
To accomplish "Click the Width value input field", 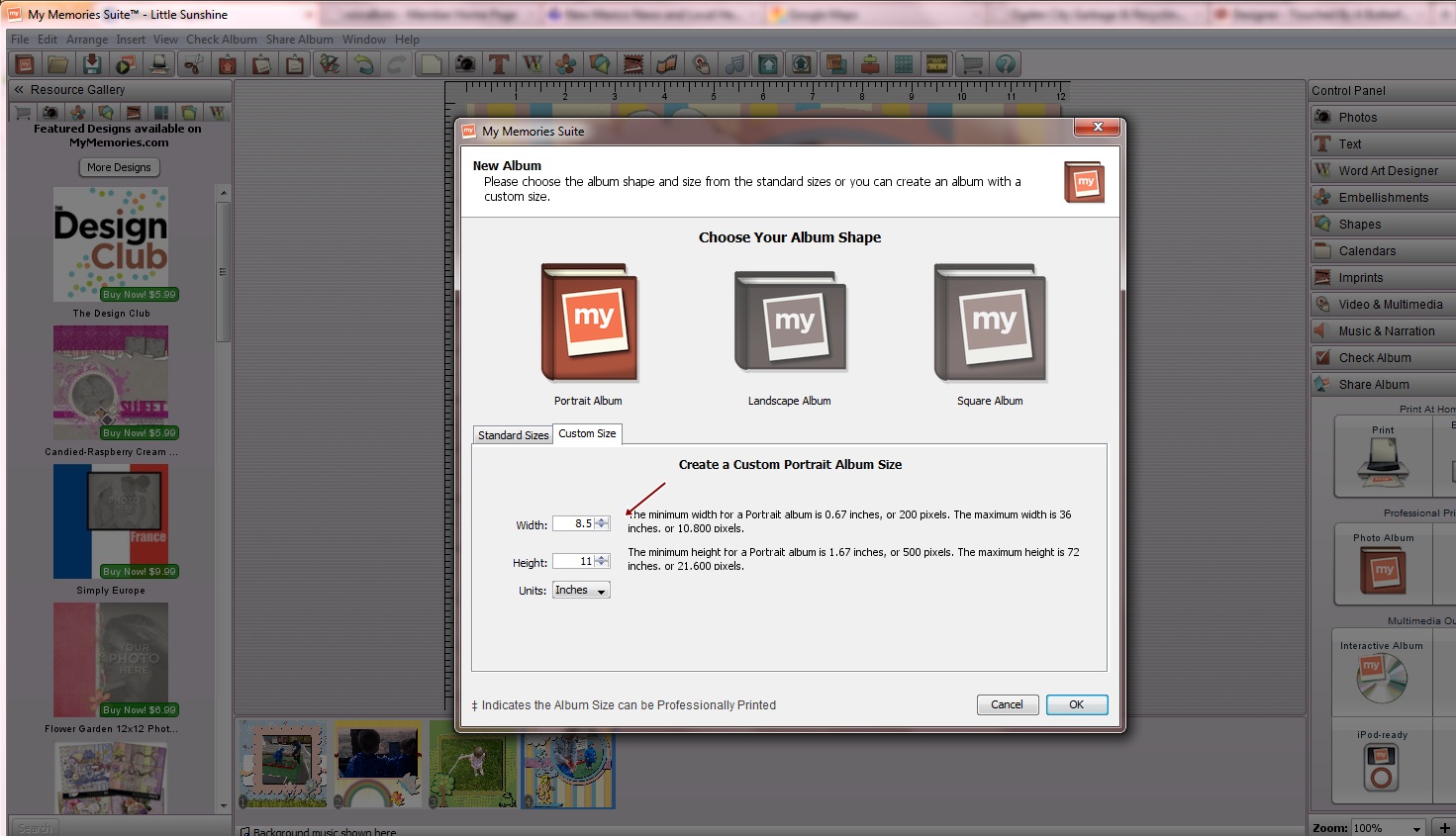I will 573,524.
